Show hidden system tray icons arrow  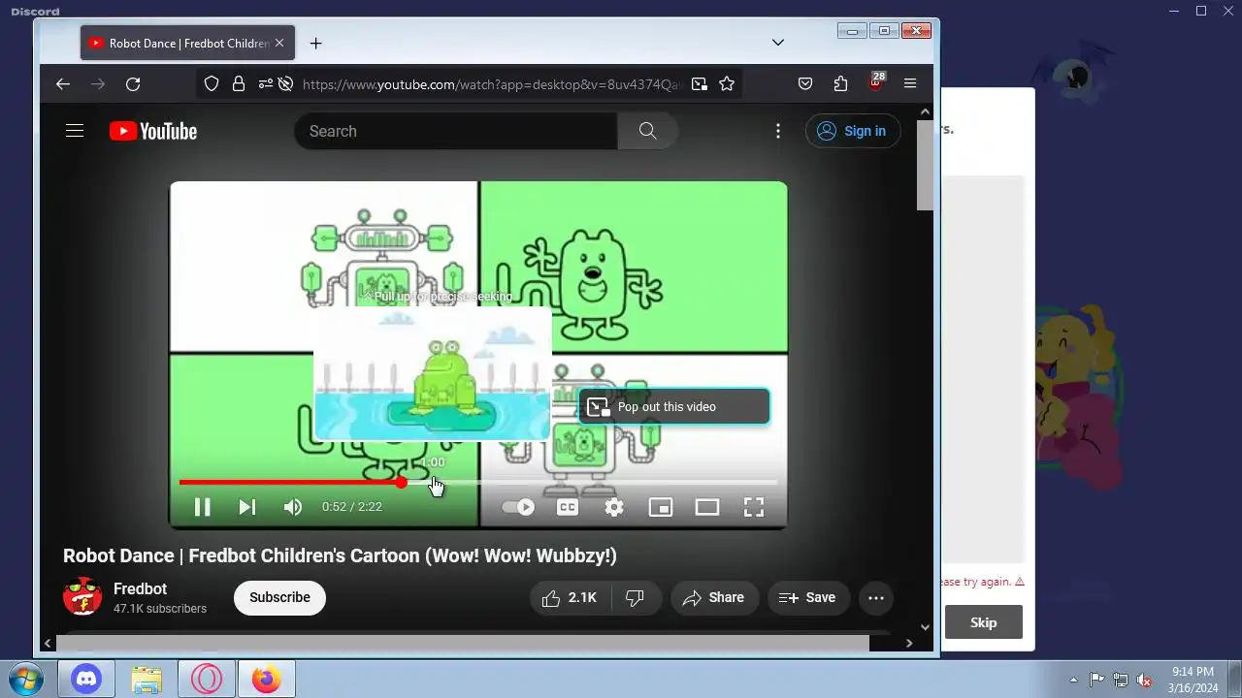coord(1073,680)
